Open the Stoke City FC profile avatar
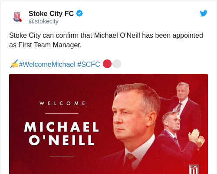Image resolution: width=217 pixels, height=174 pixels. tap(17, 17)
